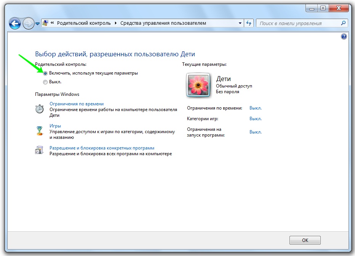Screen dimensions: 355x256
Task: Open Разрешение и блокировка конкретных программ
Action: (102, 148)
